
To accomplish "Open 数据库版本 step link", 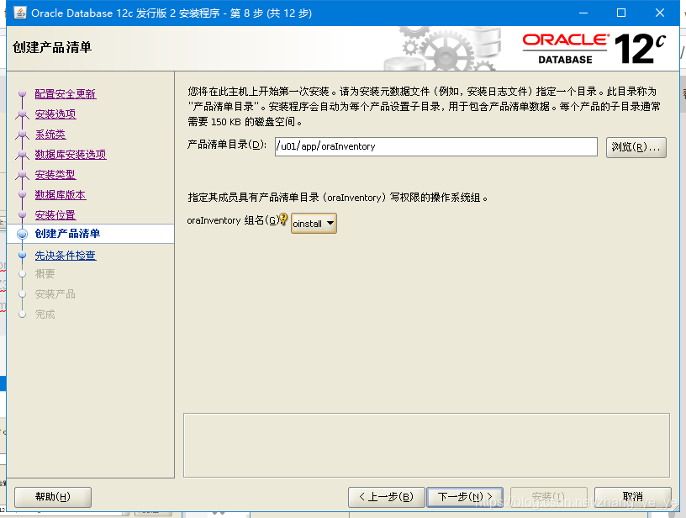I will coord(61,195).
